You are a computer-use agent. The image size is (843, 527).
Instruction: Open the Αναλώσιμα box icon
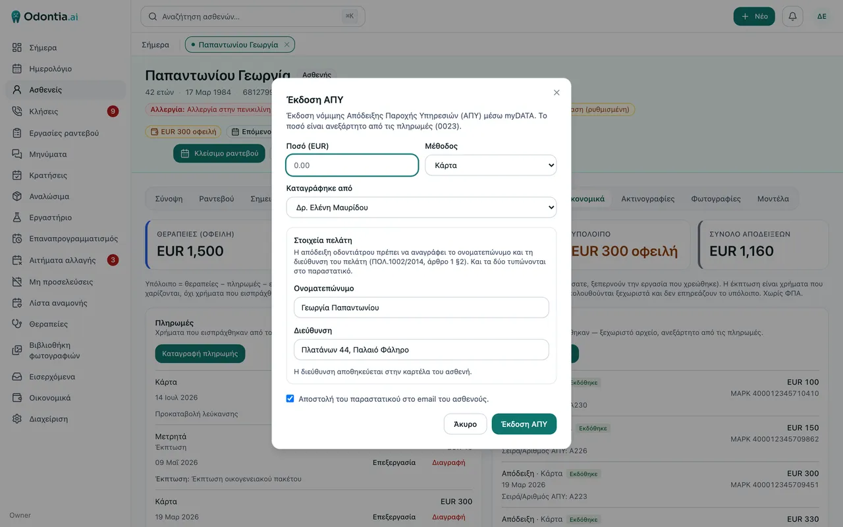coord(17,196)
